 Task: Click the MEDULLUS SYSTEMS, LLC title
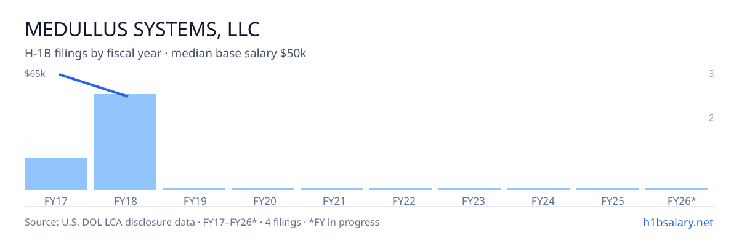point(142,29)
